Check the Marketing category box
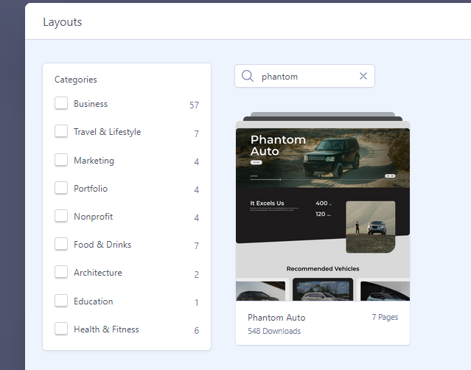Image resolution: width=471 pixels, height=370 pixels. point(61,160)
